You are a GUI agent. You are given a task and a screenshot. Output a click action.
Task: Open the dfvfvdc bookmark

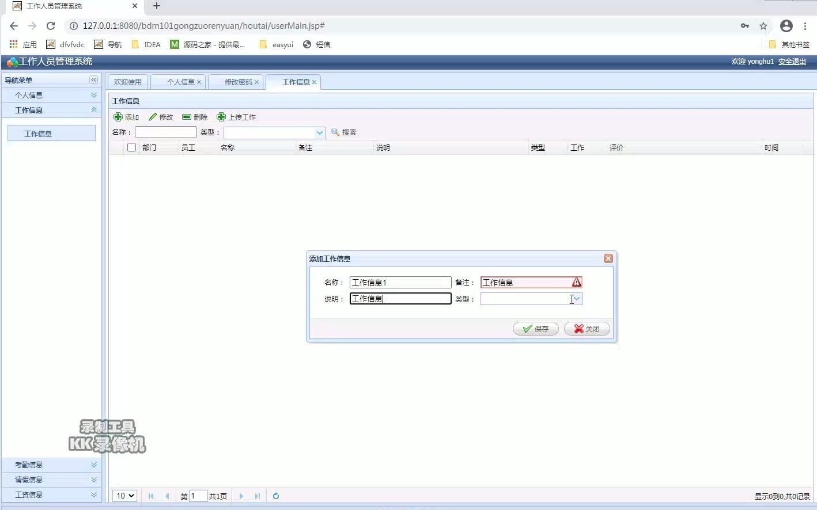coord(65,44)
